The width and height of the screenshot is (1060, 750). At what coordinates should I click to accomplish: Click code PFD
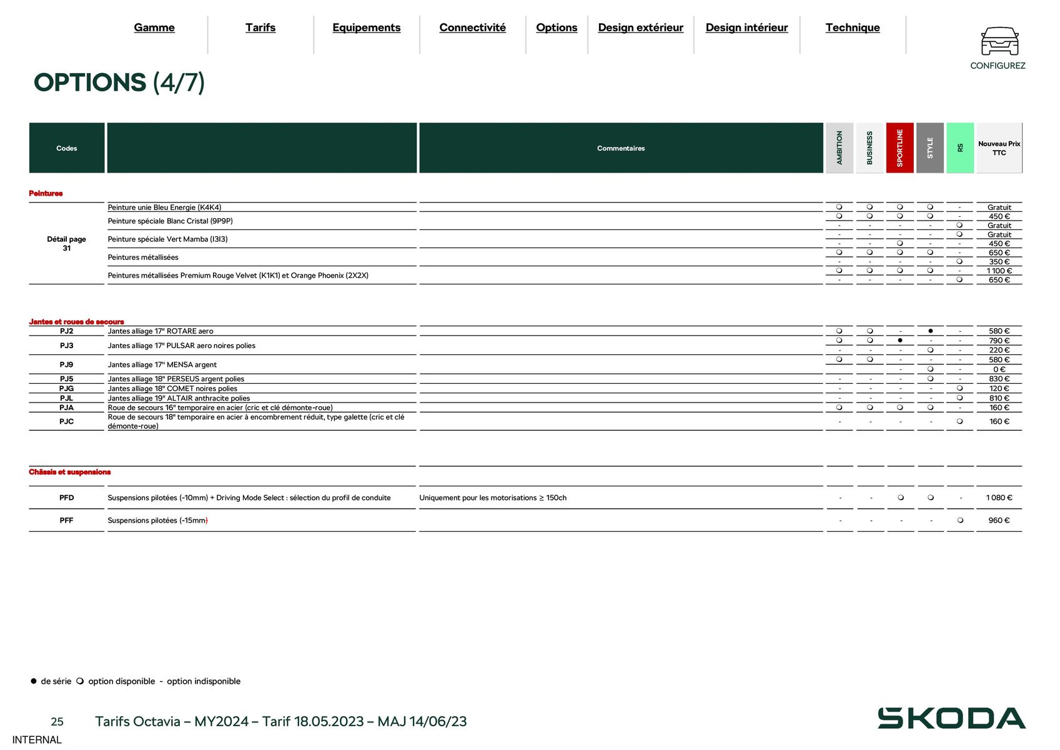67,497
